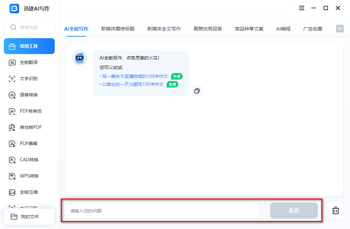Switch to the AI编程 tab
This screenshot has width=350, height=229.
[x=283, y=28]
